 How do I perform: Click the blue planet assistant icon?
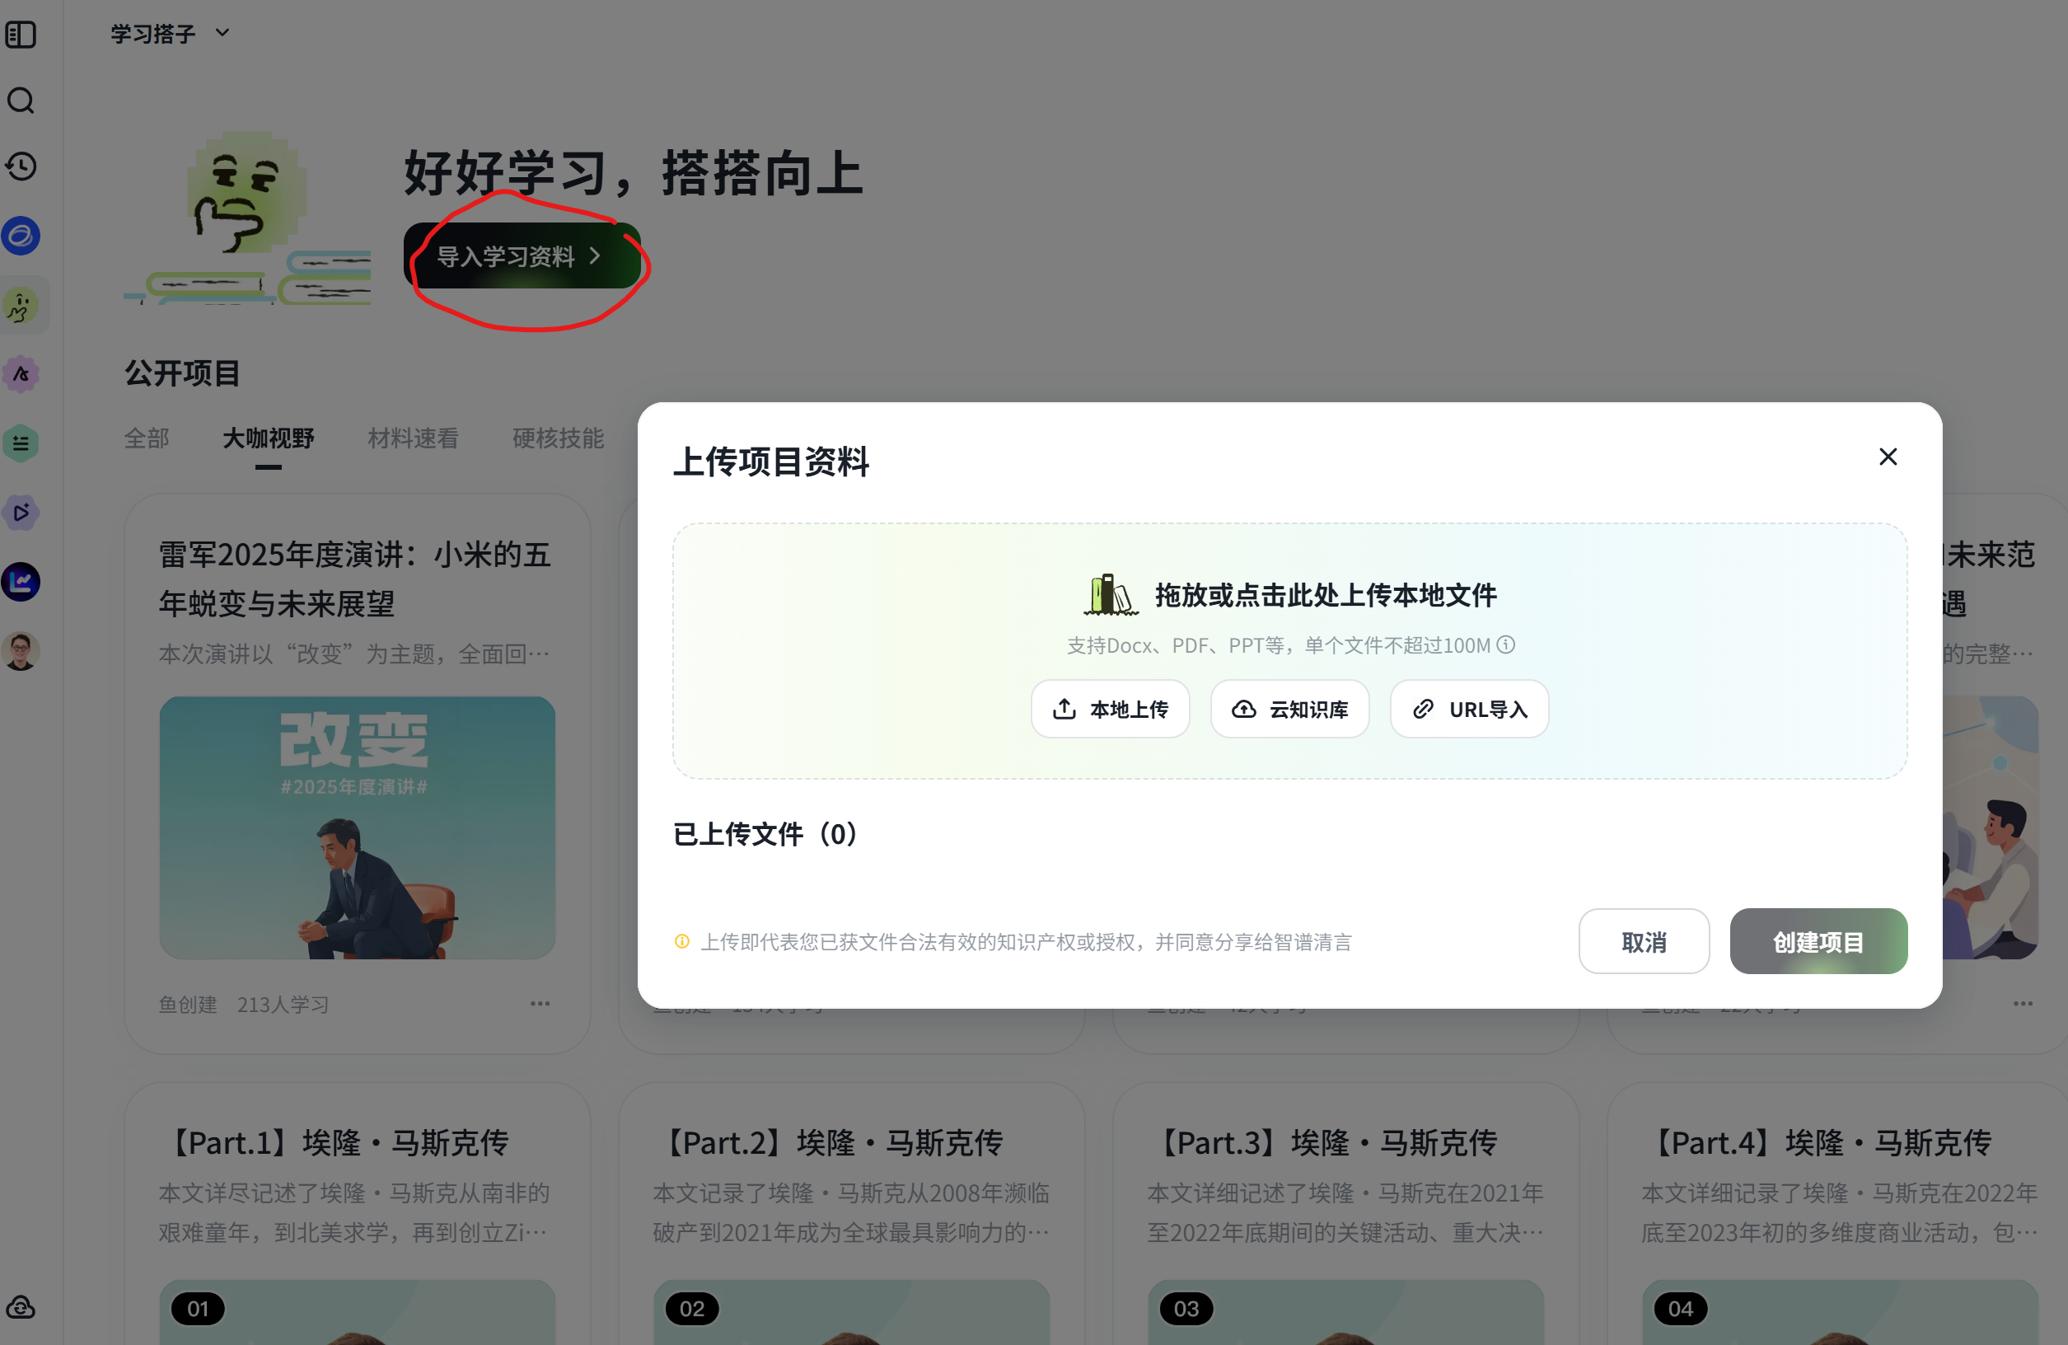(21, 236)
